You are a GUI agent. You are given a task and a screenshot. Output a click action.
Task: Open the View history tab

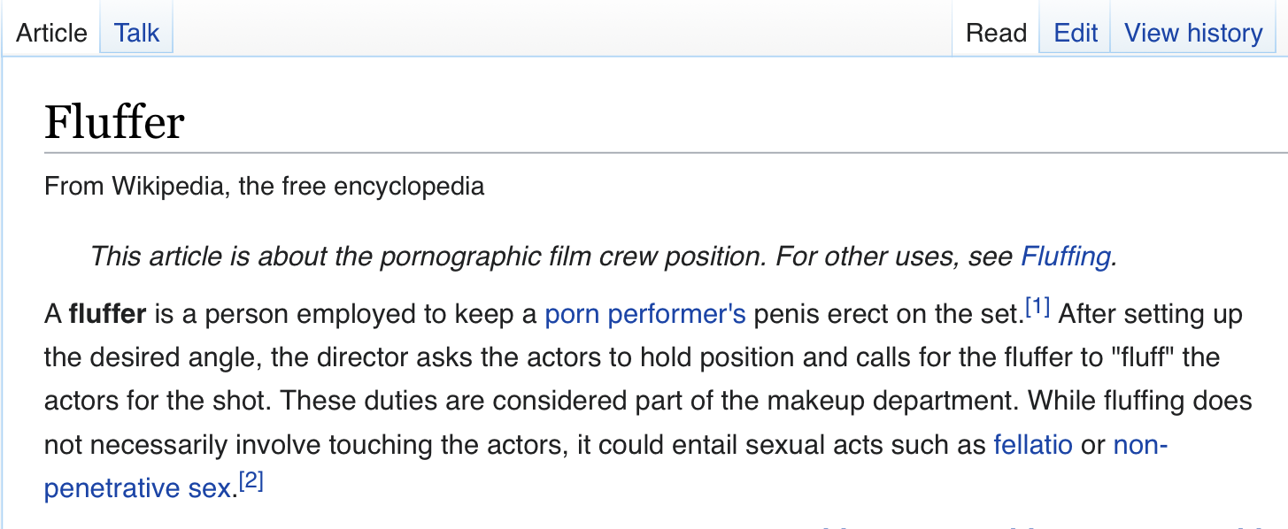[x=1193, y=33]
